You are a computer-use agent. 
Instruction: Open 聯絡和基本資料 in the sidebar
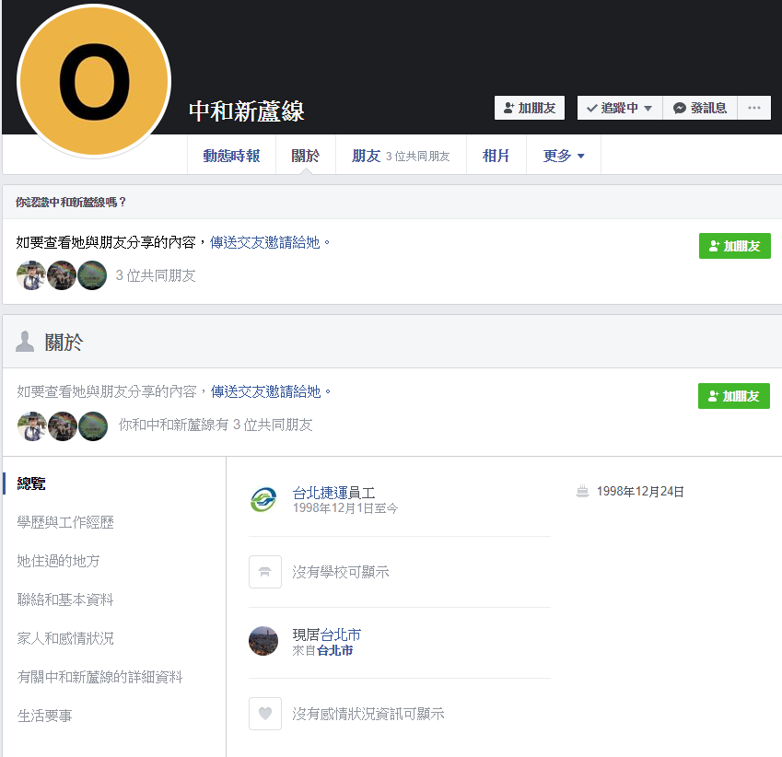[x=65, y=600]
